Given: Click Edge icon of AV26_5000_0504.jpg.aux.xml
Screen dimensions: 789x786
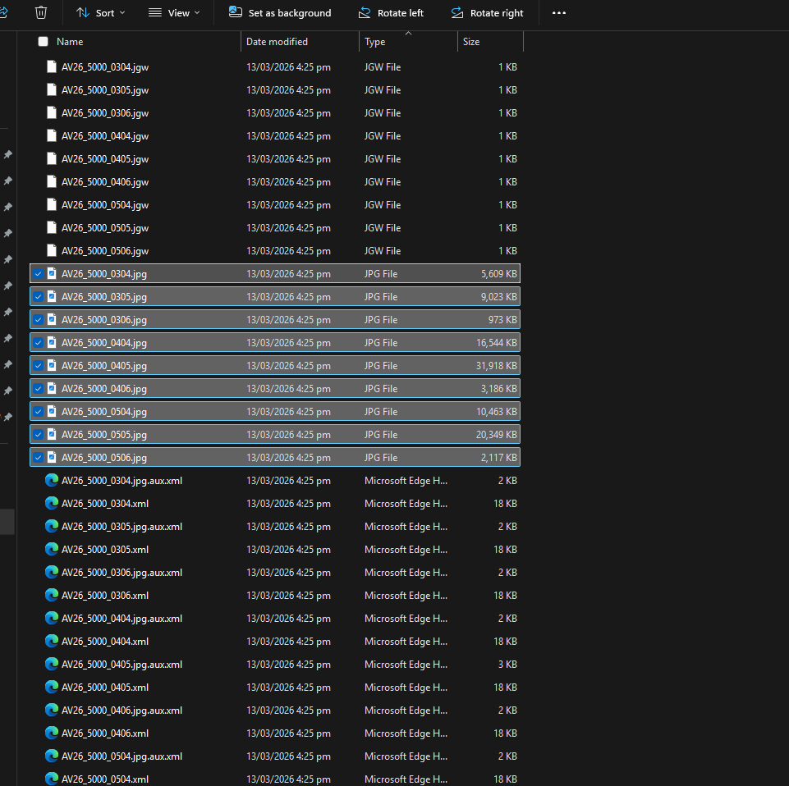Looking at the screenshot, I should (x=52, y=756).
